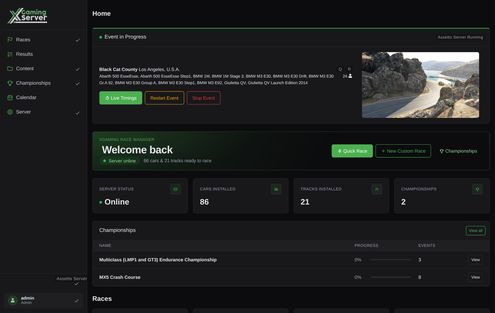Click the Cars Installed value 86
This screenshot has width=495, height=313.
204,202
